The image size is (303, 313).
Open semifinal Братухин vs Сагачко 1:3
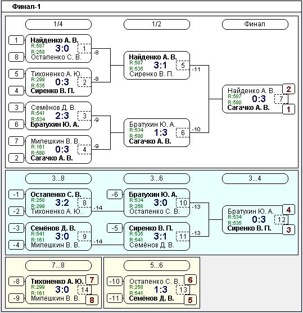[x=157, y=133]
